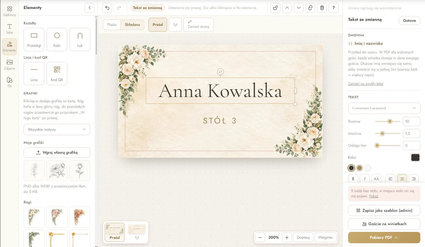Open the Cormorant Garamond font dropdown
The image size is (425, 247).
tap(384, 108)
